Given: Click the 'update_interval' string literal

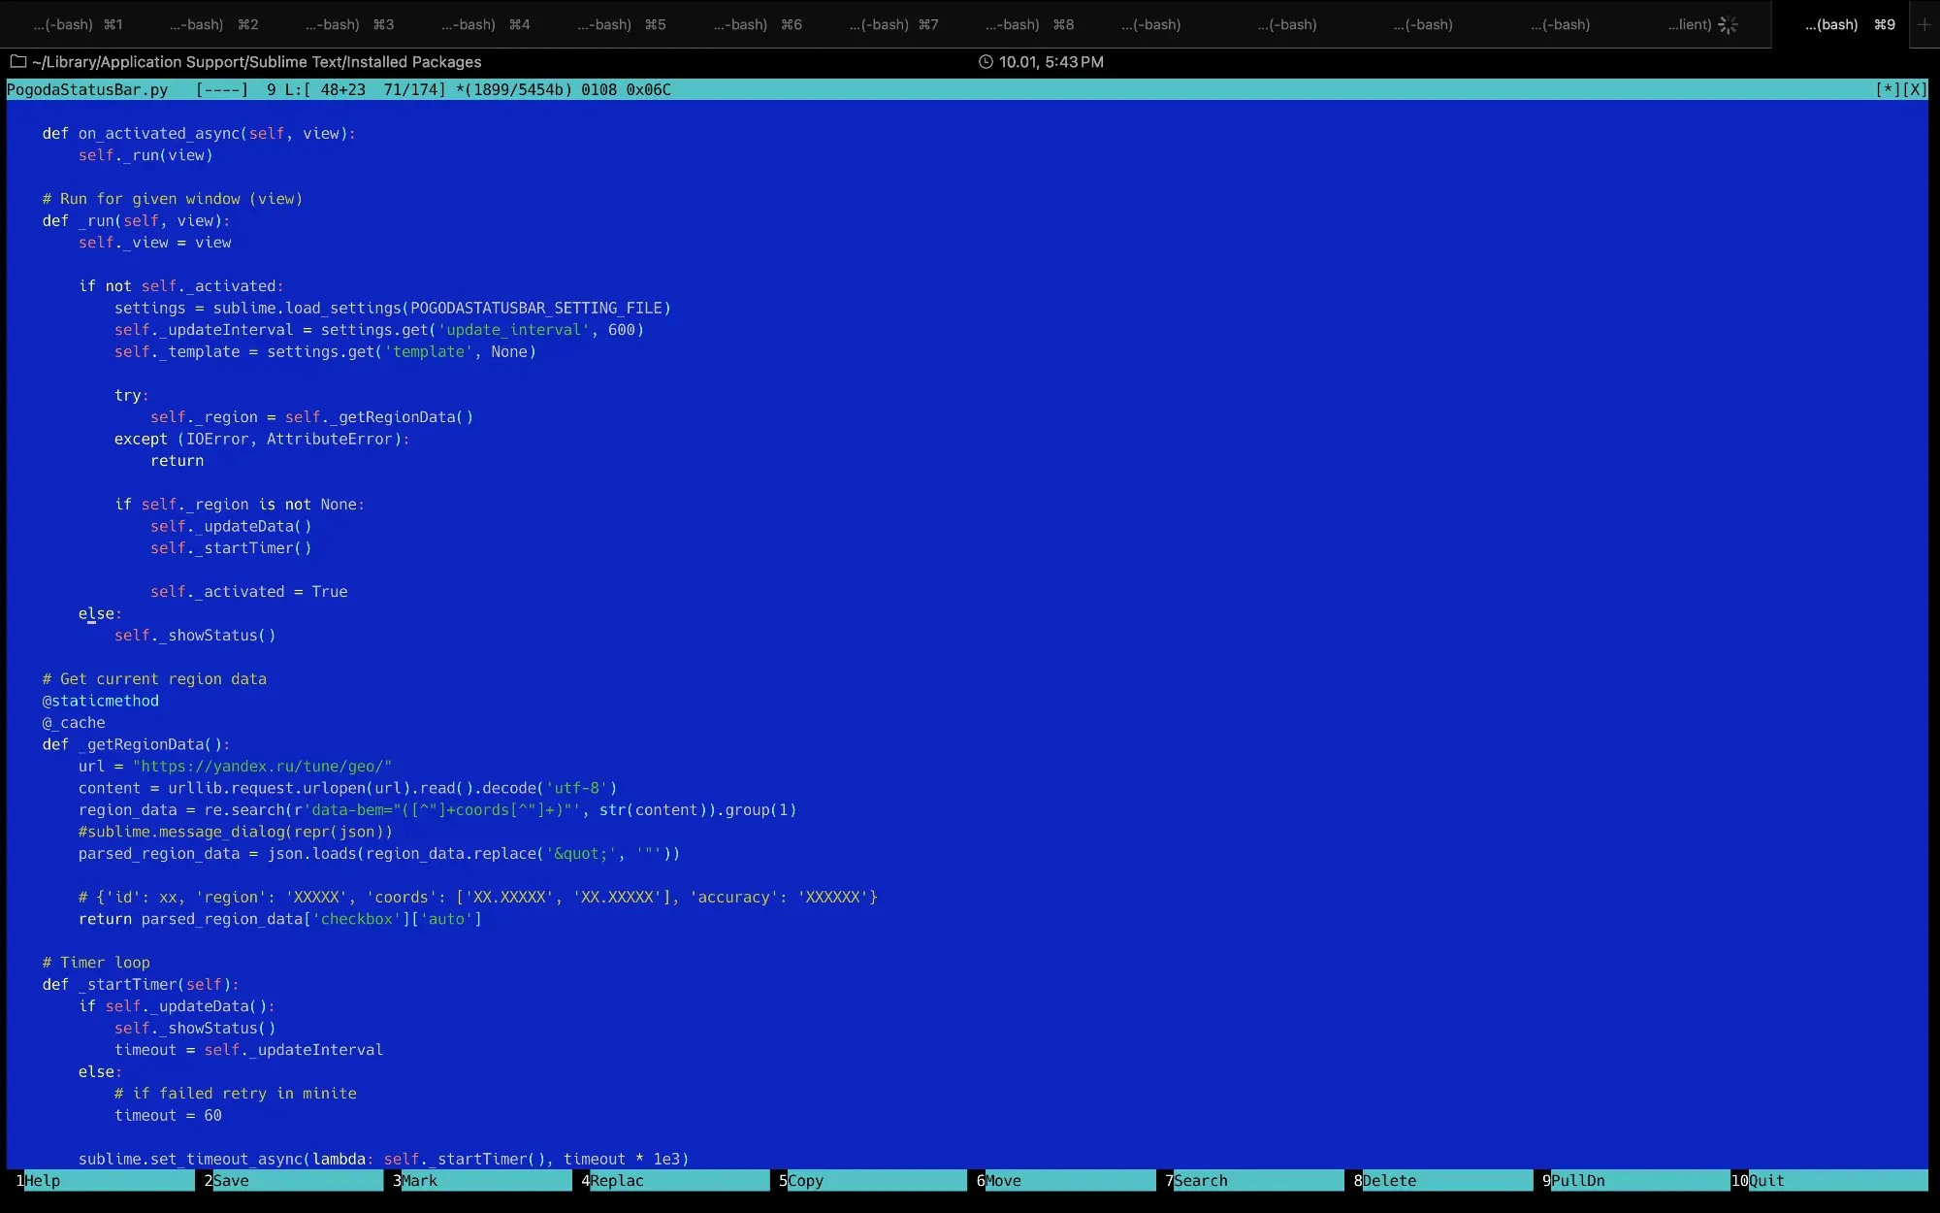Looking at the screenshot, I should tap(513, 330).
